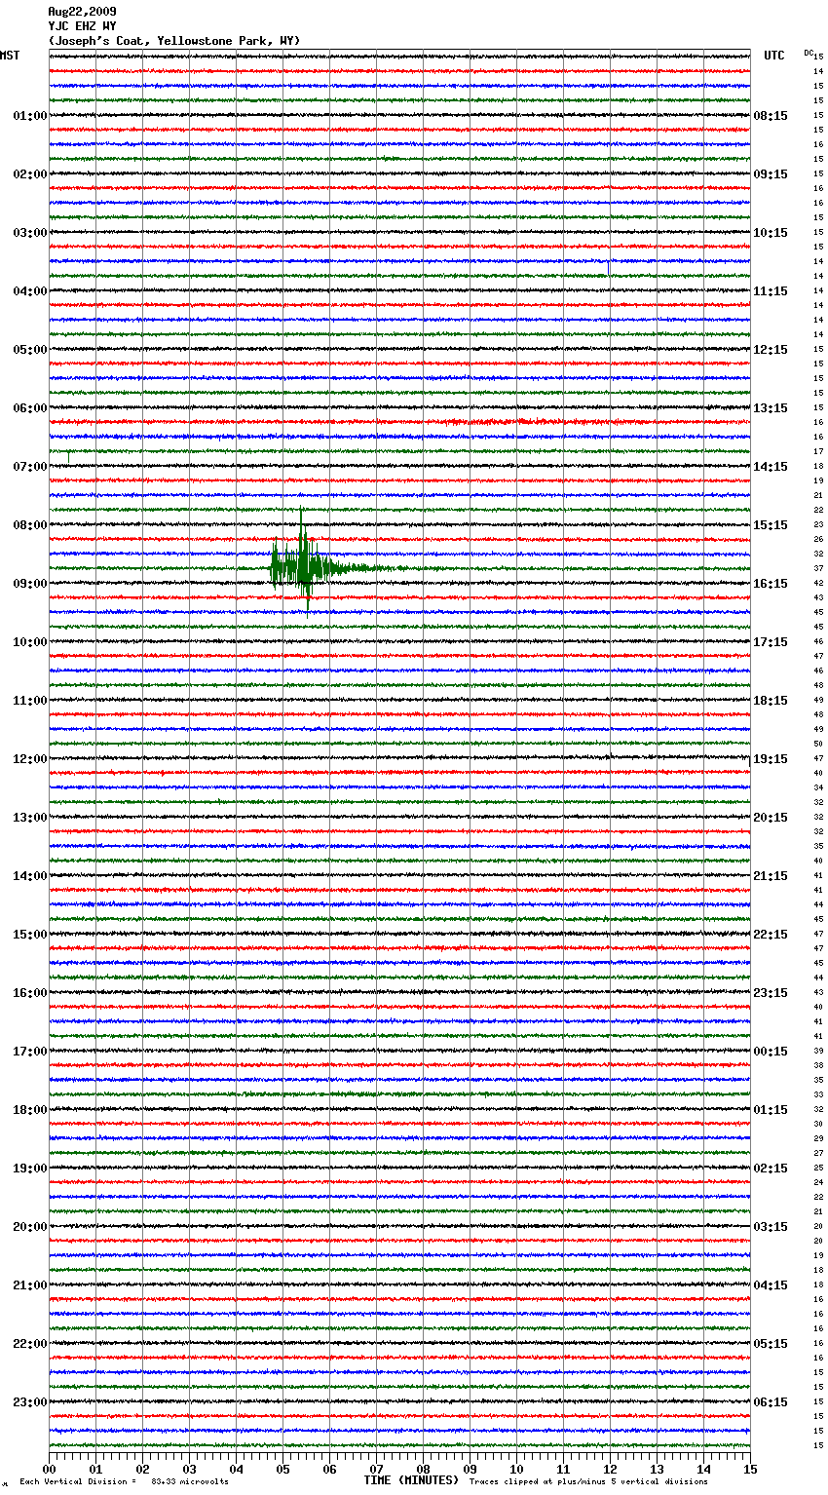Click the bottom axis minute label 13
This screenshot has height=1495, width=828.
point(657,1469)
